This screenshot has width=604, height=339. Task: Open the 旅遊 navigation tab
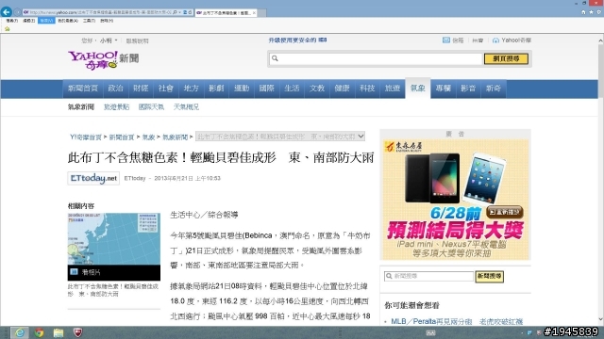[x=393, y=89]
